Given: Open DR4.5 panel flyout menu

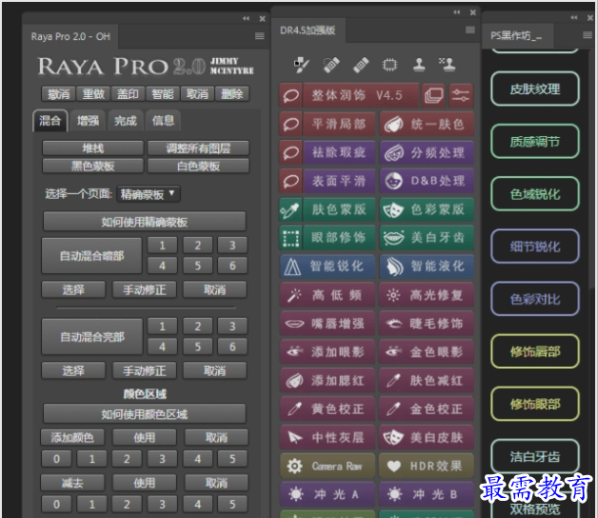Looking at the screenshot, I should click(470, 30).
